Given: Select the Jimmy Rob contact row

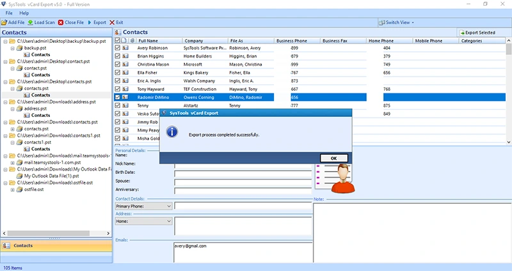Looking at the screenshot, I should pos(147,122).
